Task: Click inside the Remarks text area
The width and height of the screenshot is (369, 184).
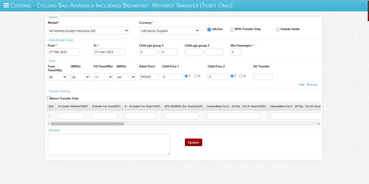Action: coord(109,144)
